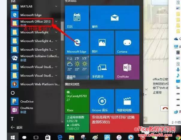Click the red phone button in background window

(x=164, y=108)
